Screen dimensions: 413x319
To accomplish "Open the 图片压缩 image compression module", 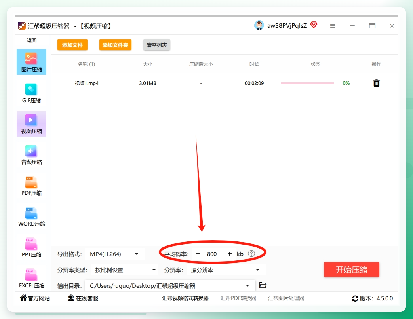I will click(x=31, y=62).
